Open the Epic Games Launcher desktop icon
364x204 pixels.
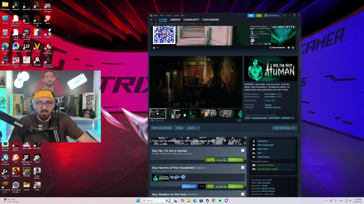point(26,35)
